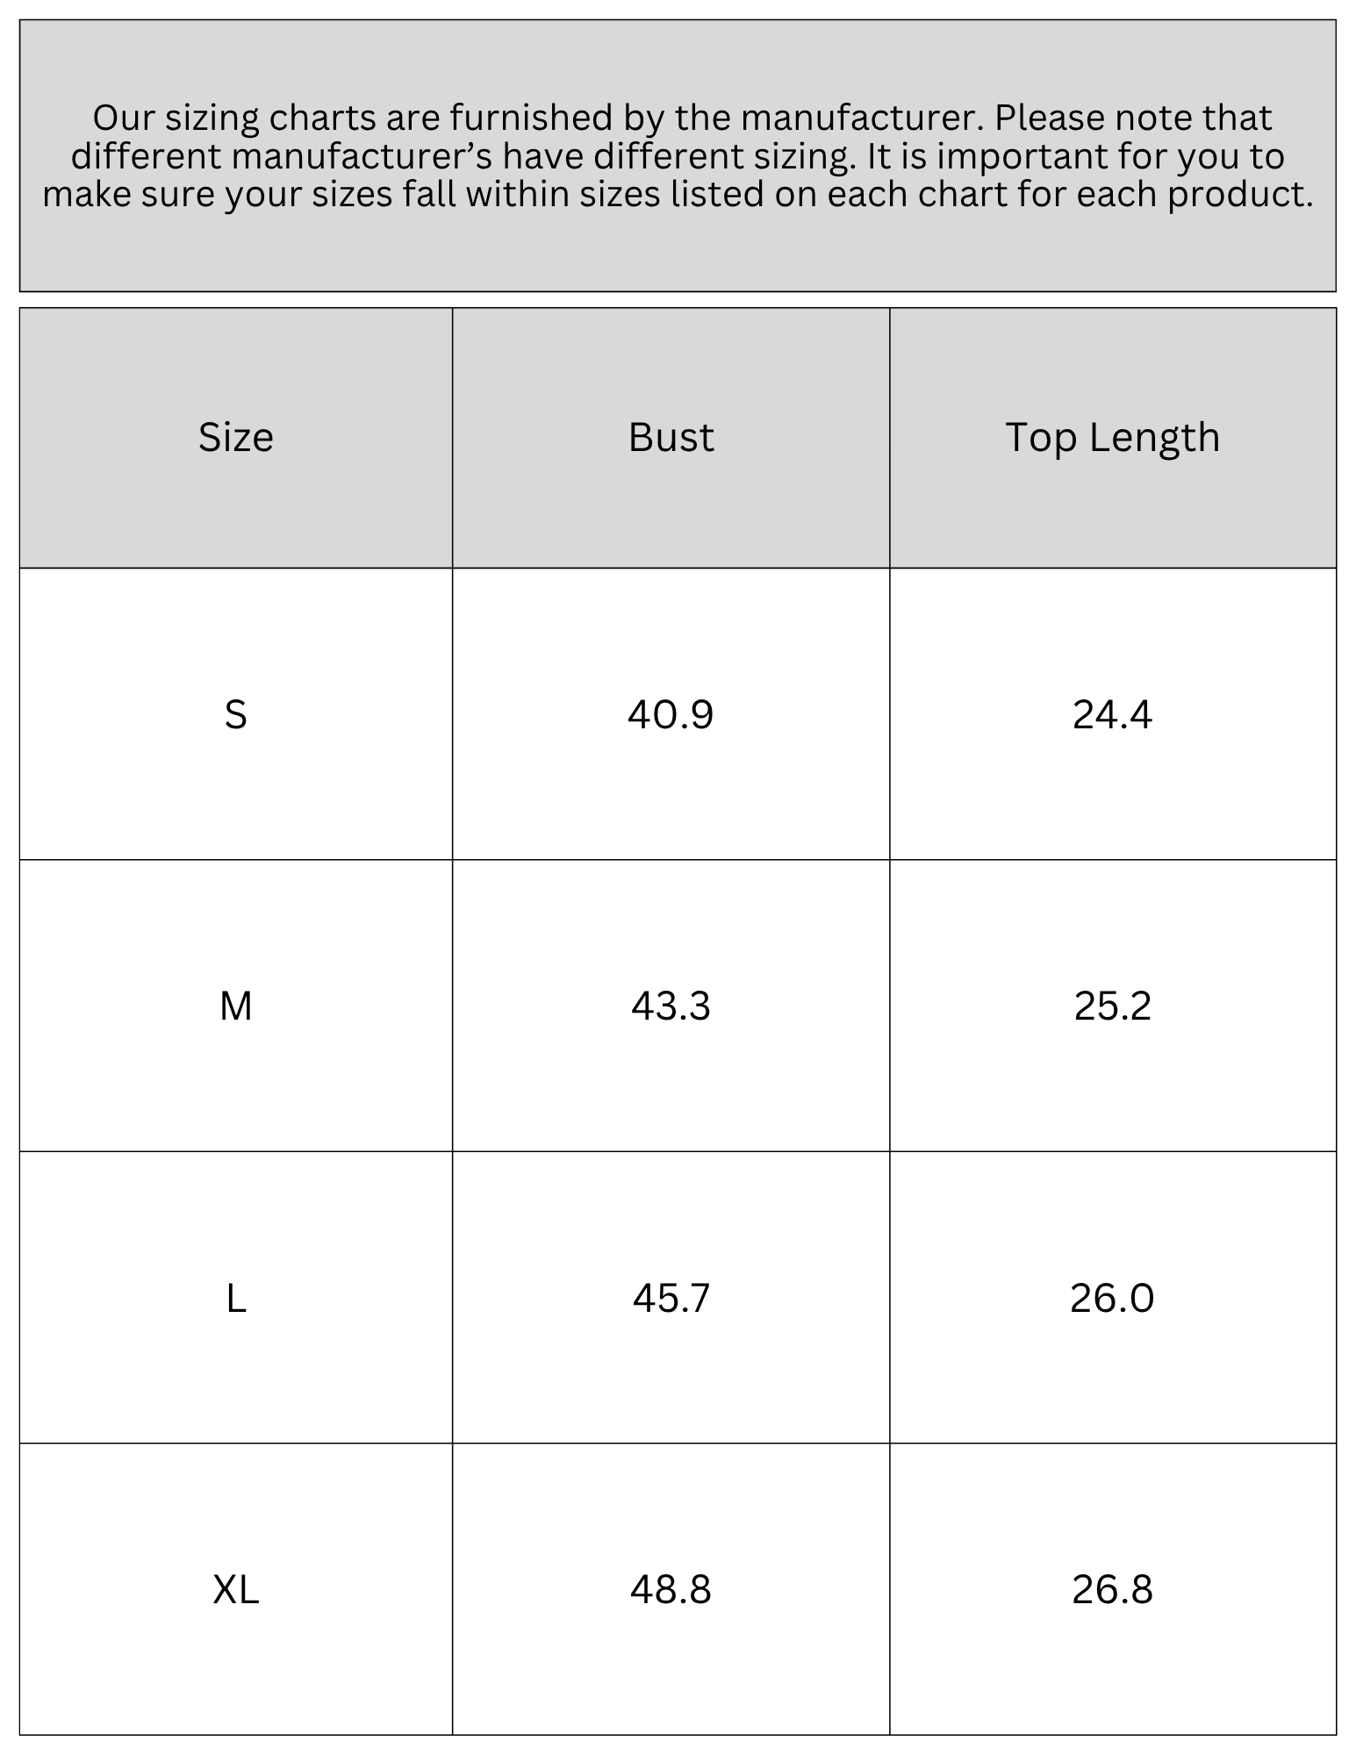Click the 48.8 bust value
The width and height of the screenshot is (1356, 1755).
671,1589
